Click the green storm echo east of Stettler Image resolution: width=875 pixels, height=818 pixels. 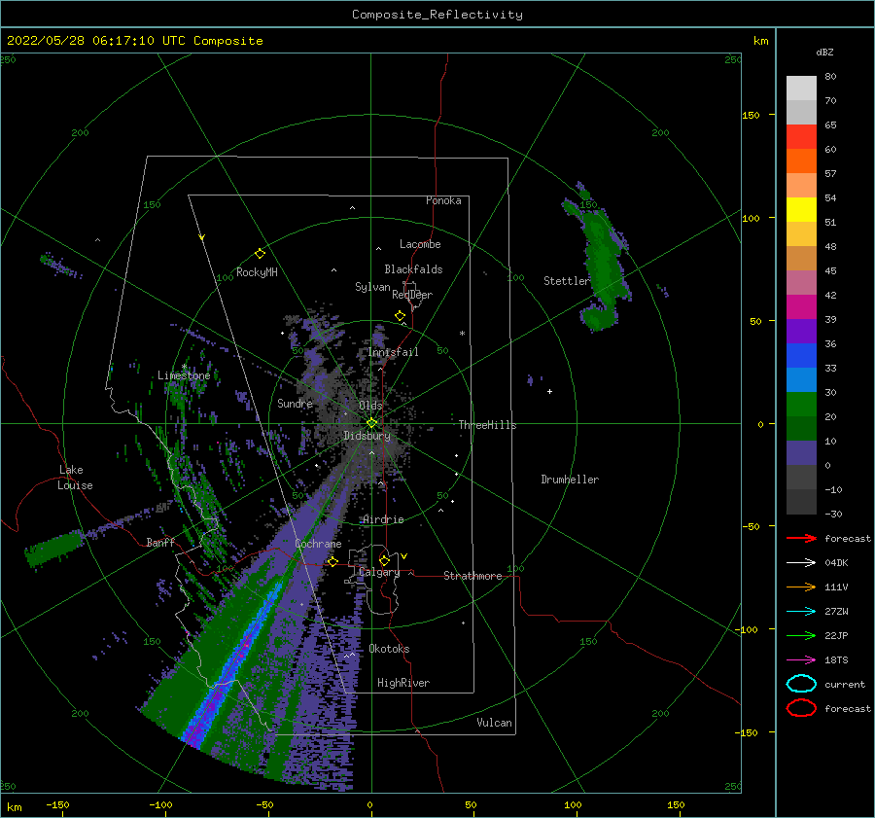click(x=602, y=263)
